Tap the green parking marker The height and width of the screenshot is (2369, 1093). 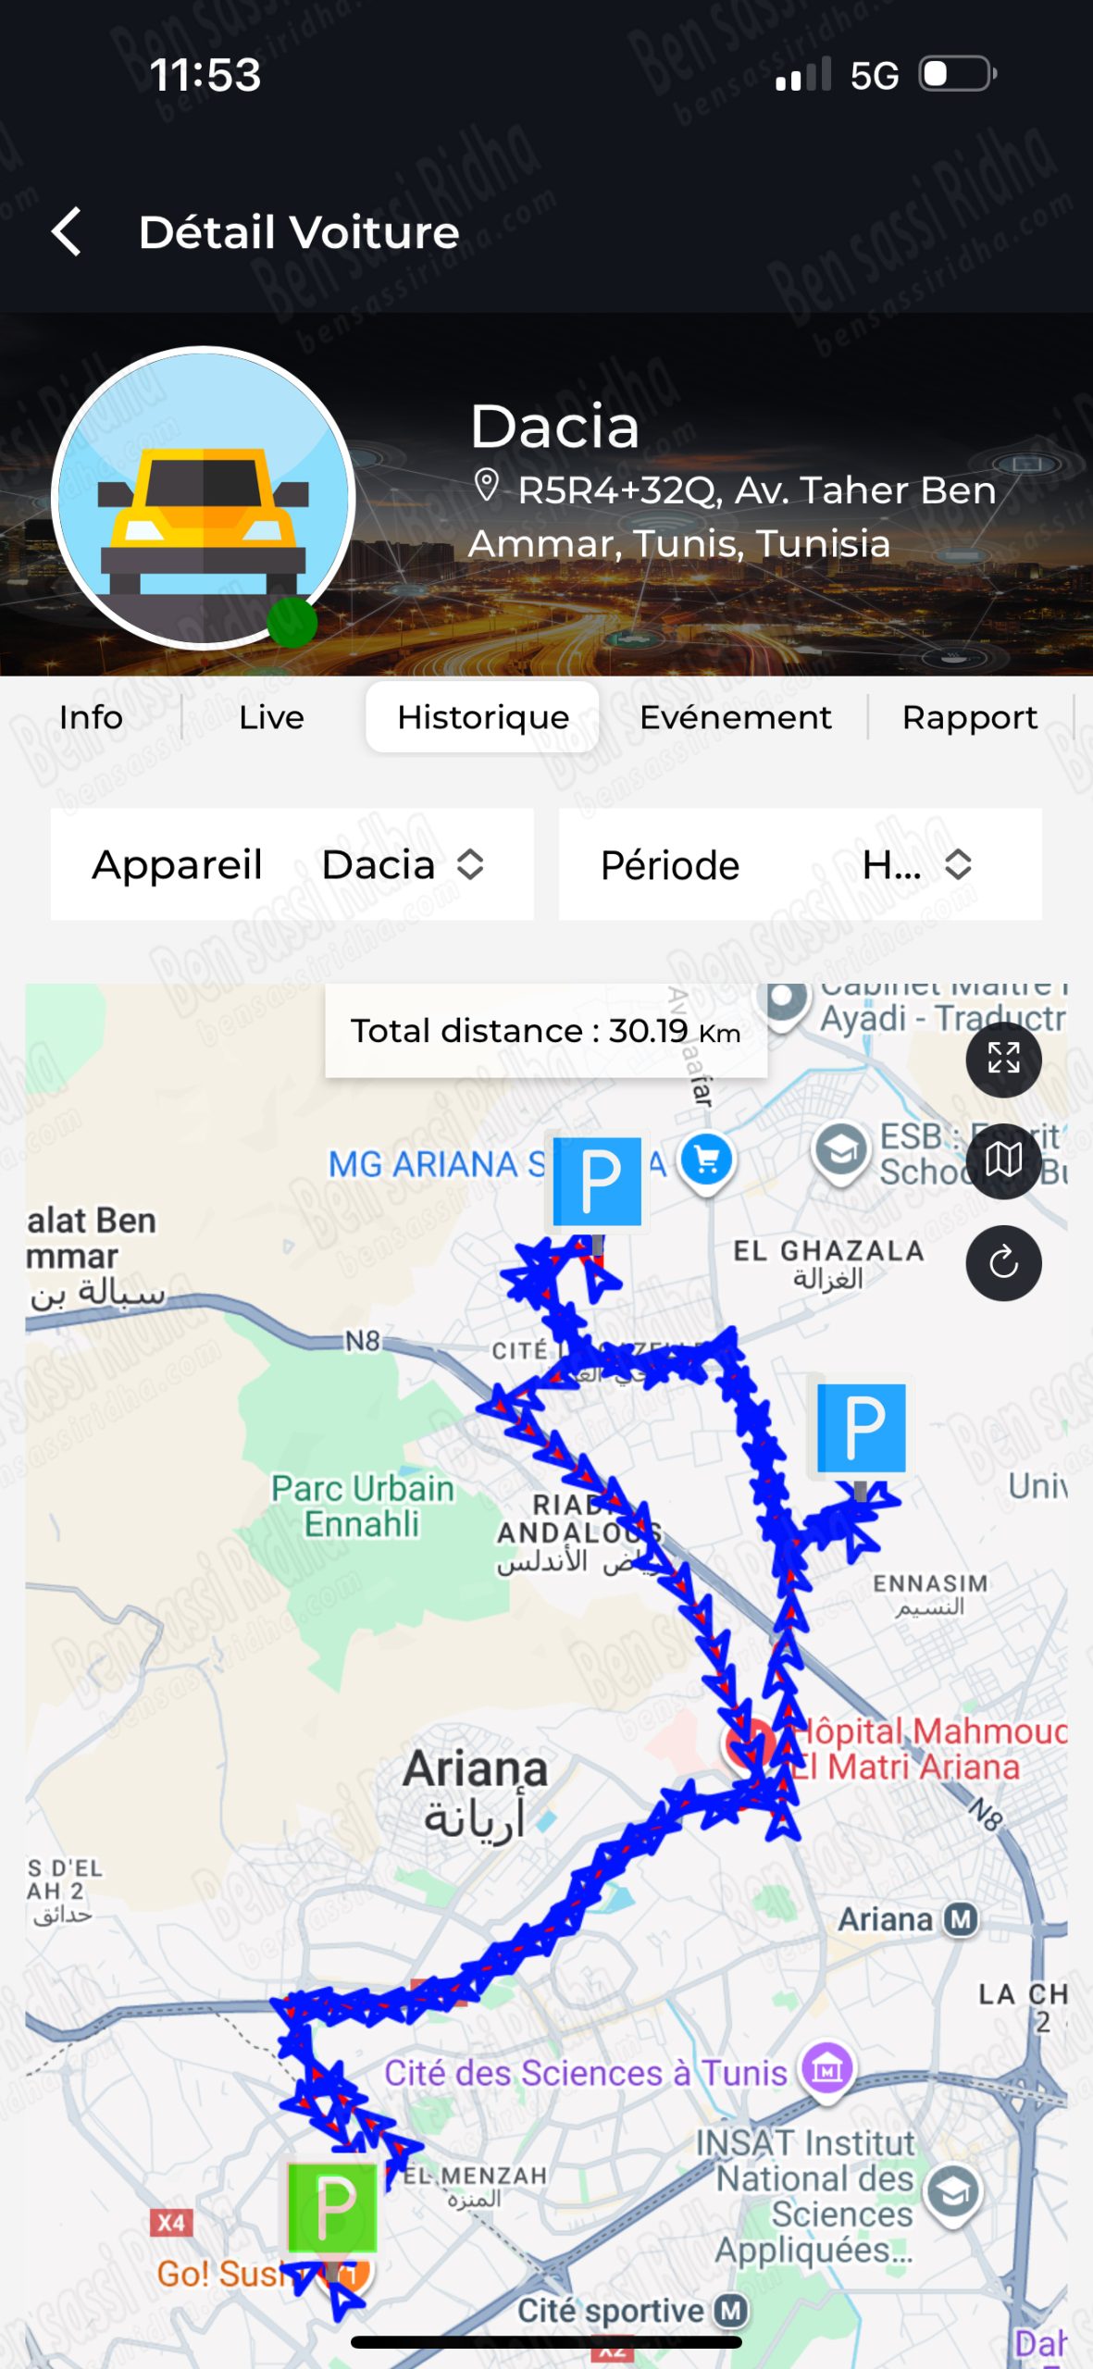point(332,2211)
